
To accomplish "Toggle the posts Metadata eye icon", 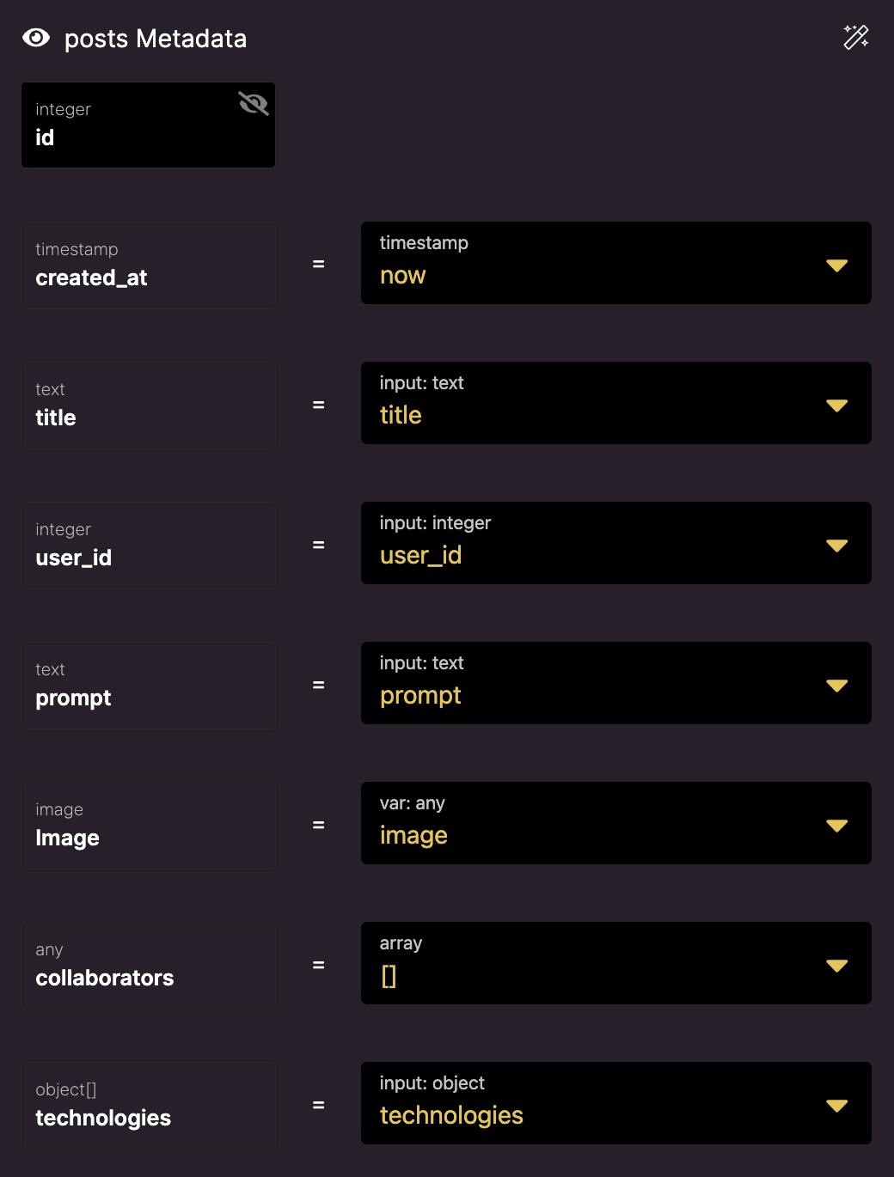I will (x=36, y=38).
